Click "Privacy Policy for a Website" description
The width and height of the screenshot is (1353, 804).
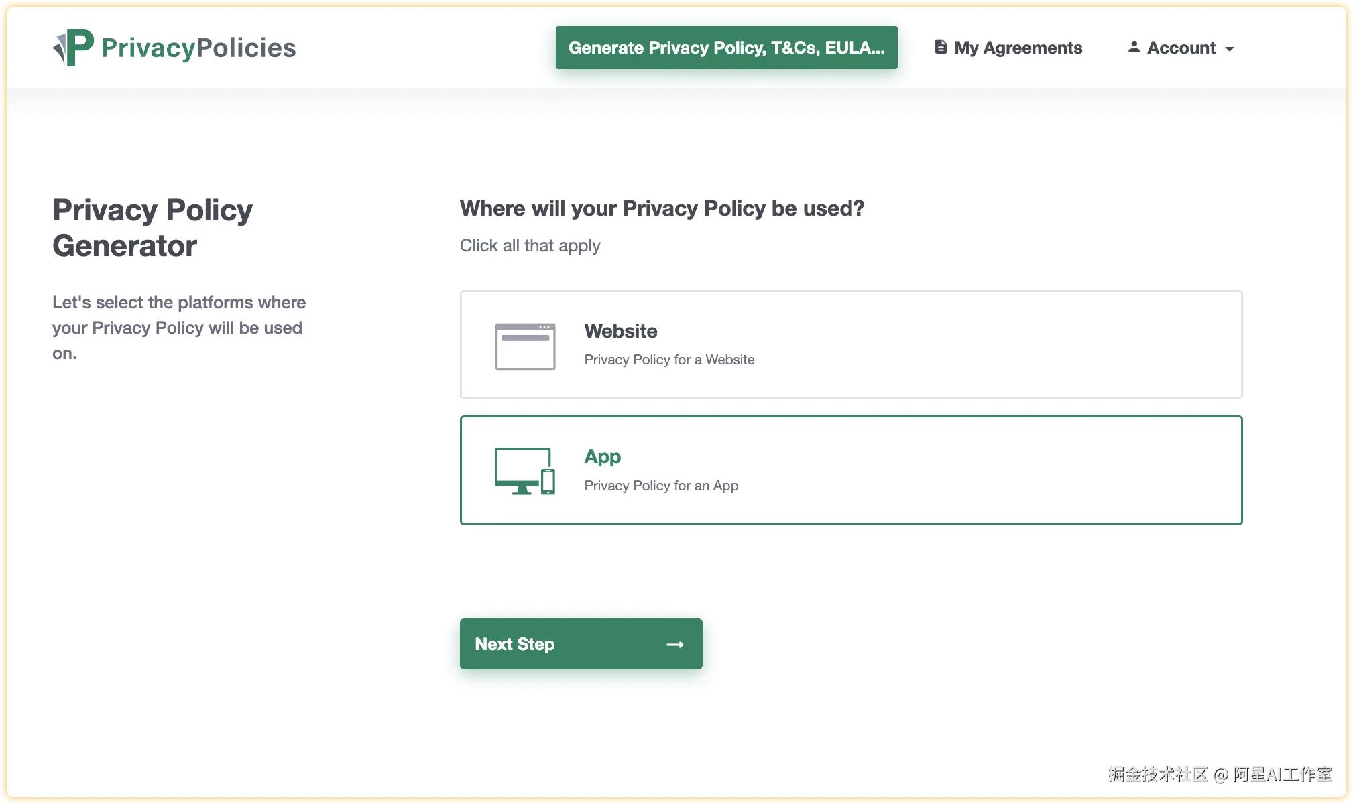669,360
